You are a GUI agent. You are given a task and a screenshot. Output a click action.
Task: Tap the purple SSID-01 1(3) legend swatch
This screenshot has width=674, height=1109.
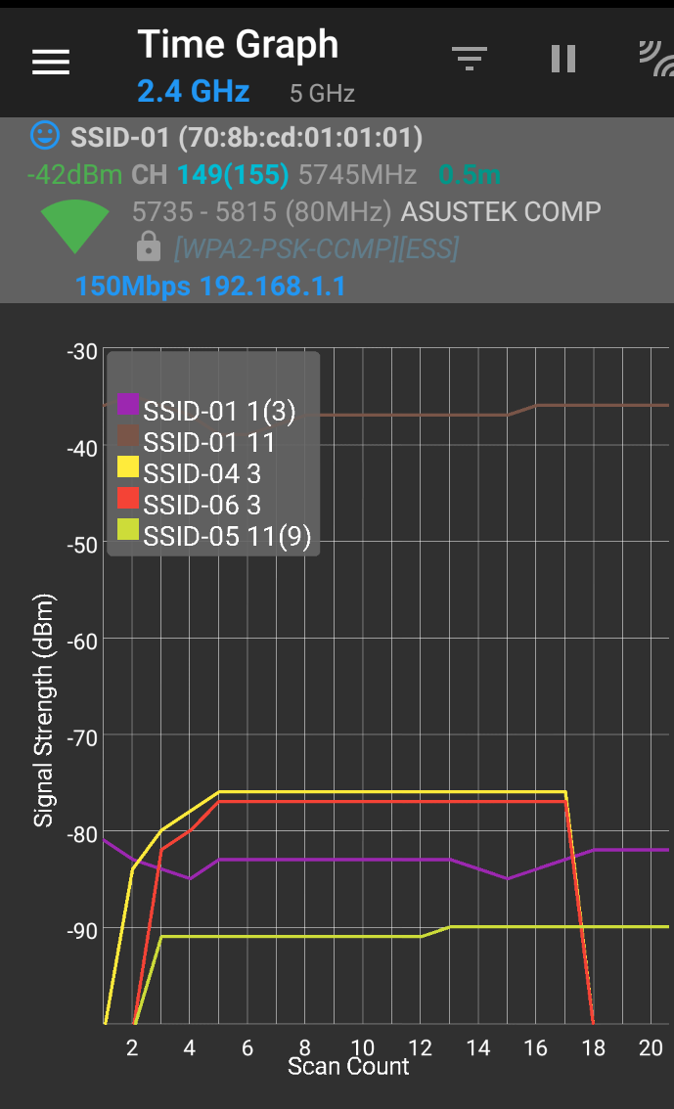[128, 404]
